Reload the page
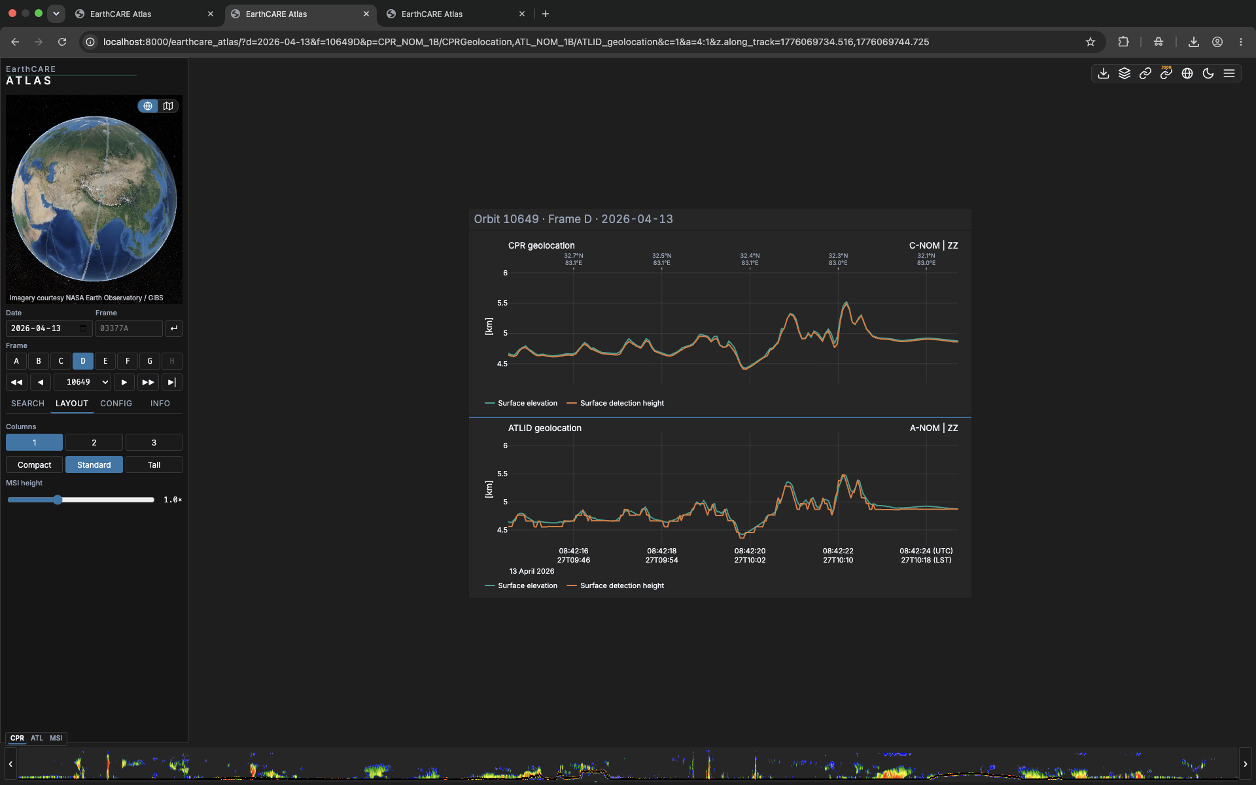Image resolution: width=1256 pixels, height=785 pixels. pyautogui.click(x=62, y=42)
